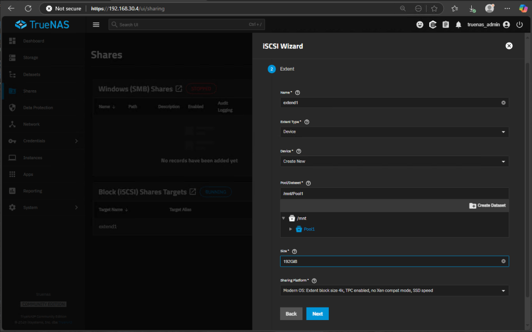Select Pool1 in the dataset tree
This screenshot has height=332, width=532.
[309, 229]
